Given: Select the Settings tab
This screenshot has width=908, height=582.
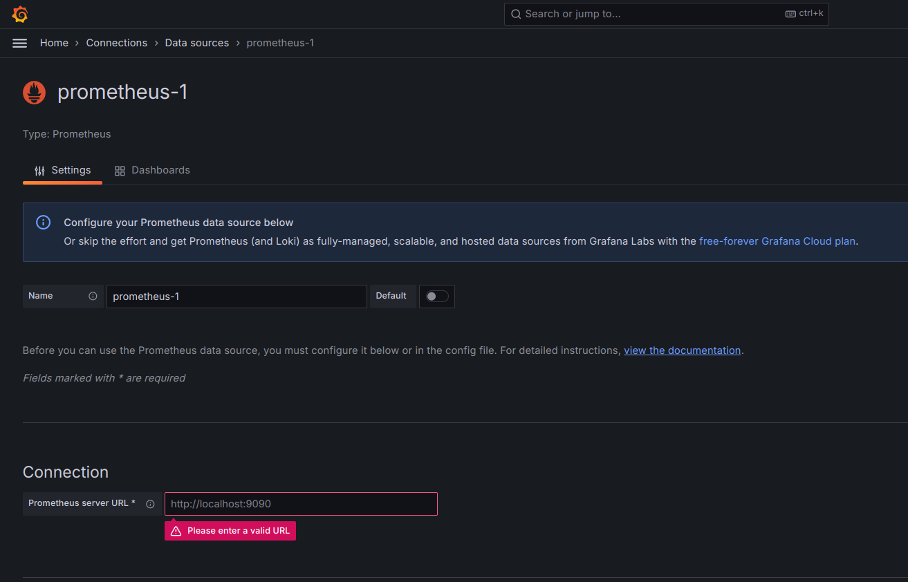Looking at the screenshot, I should [63, 170].
